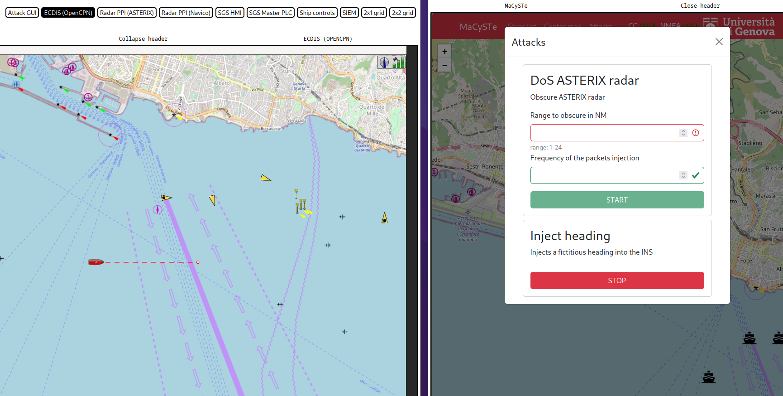Select the 2x2 grid layout
Viewport: 783px width, 396px height.
tap(402, 13)
